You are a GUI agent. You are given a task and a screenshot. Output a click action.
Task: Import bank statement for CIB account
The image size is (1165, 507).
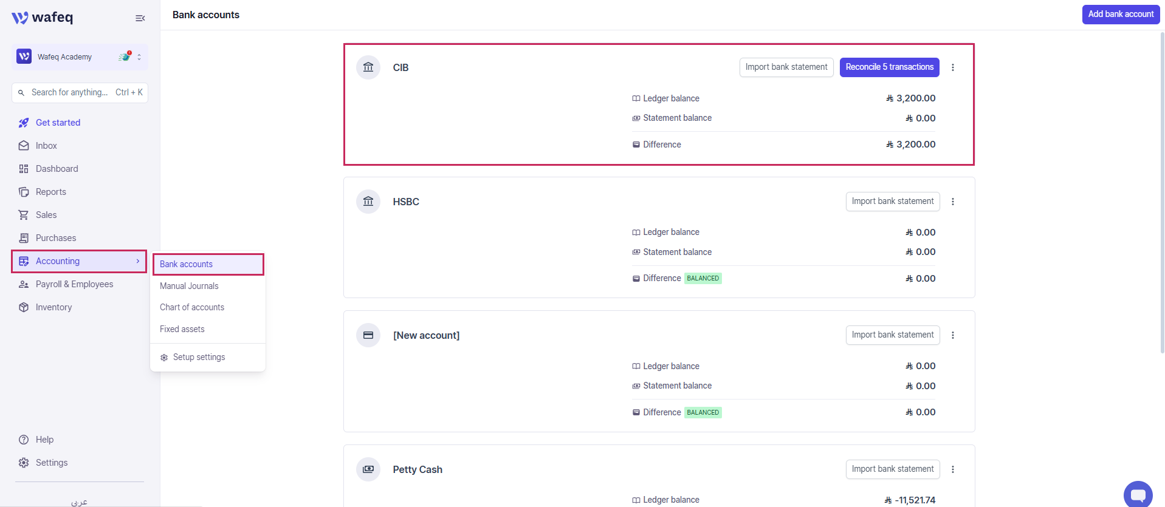(786, 67)
